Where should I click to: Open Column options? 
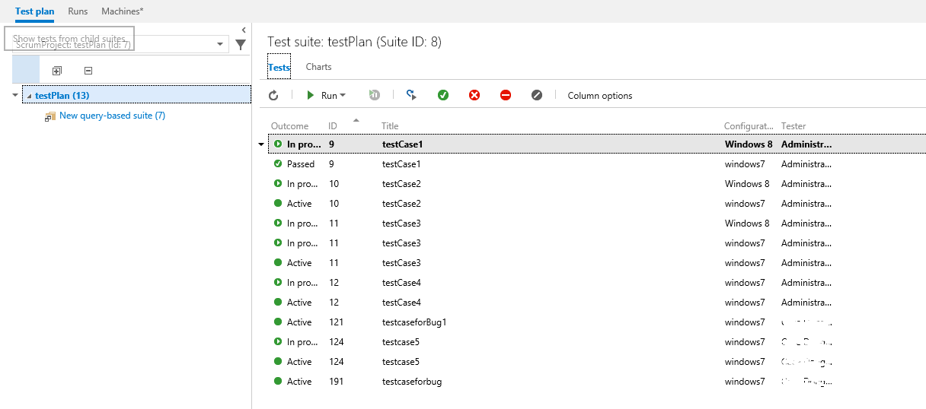click(599, 95)
